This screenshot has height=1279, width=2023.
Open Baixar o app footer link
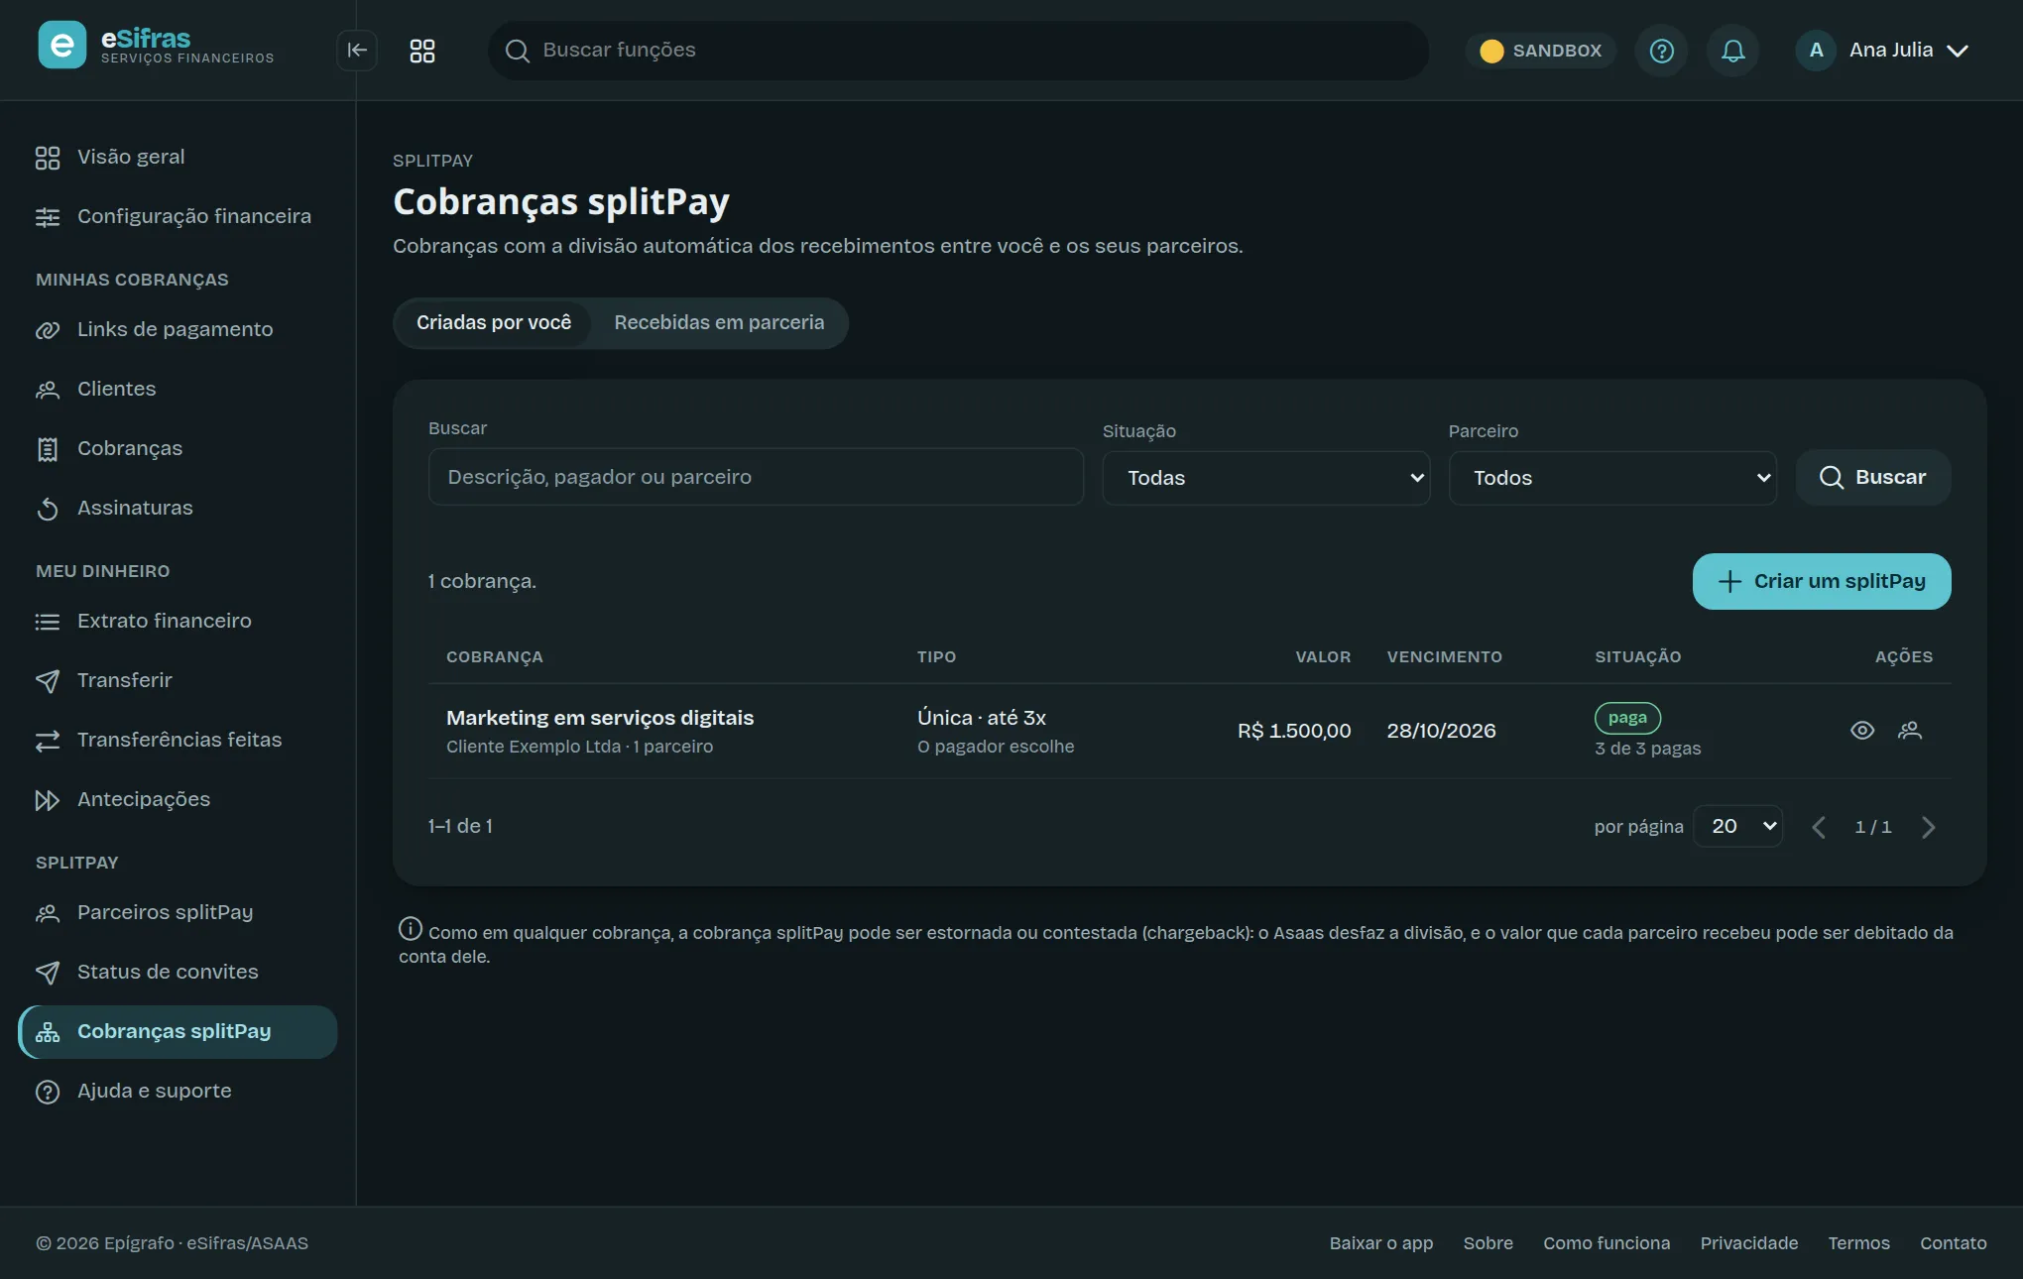click(x=1381, y=1243)
